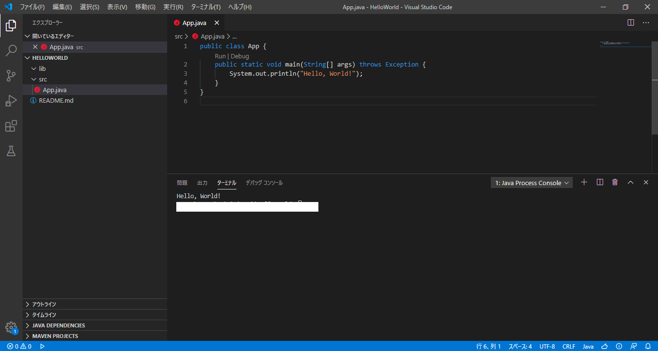Image resolution: width=658 pixels, height=351 pixels.
Task: Click the Debug CodeLens link
Action: click(x=240, y=56)
